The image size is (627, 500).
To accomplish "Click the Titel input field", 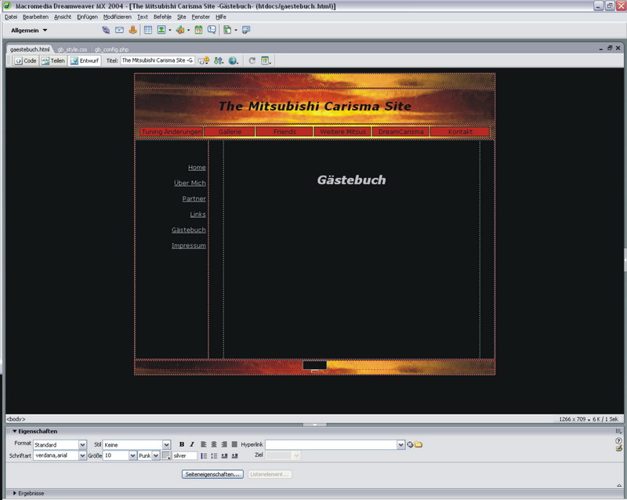I will click(x=158, y=60).
